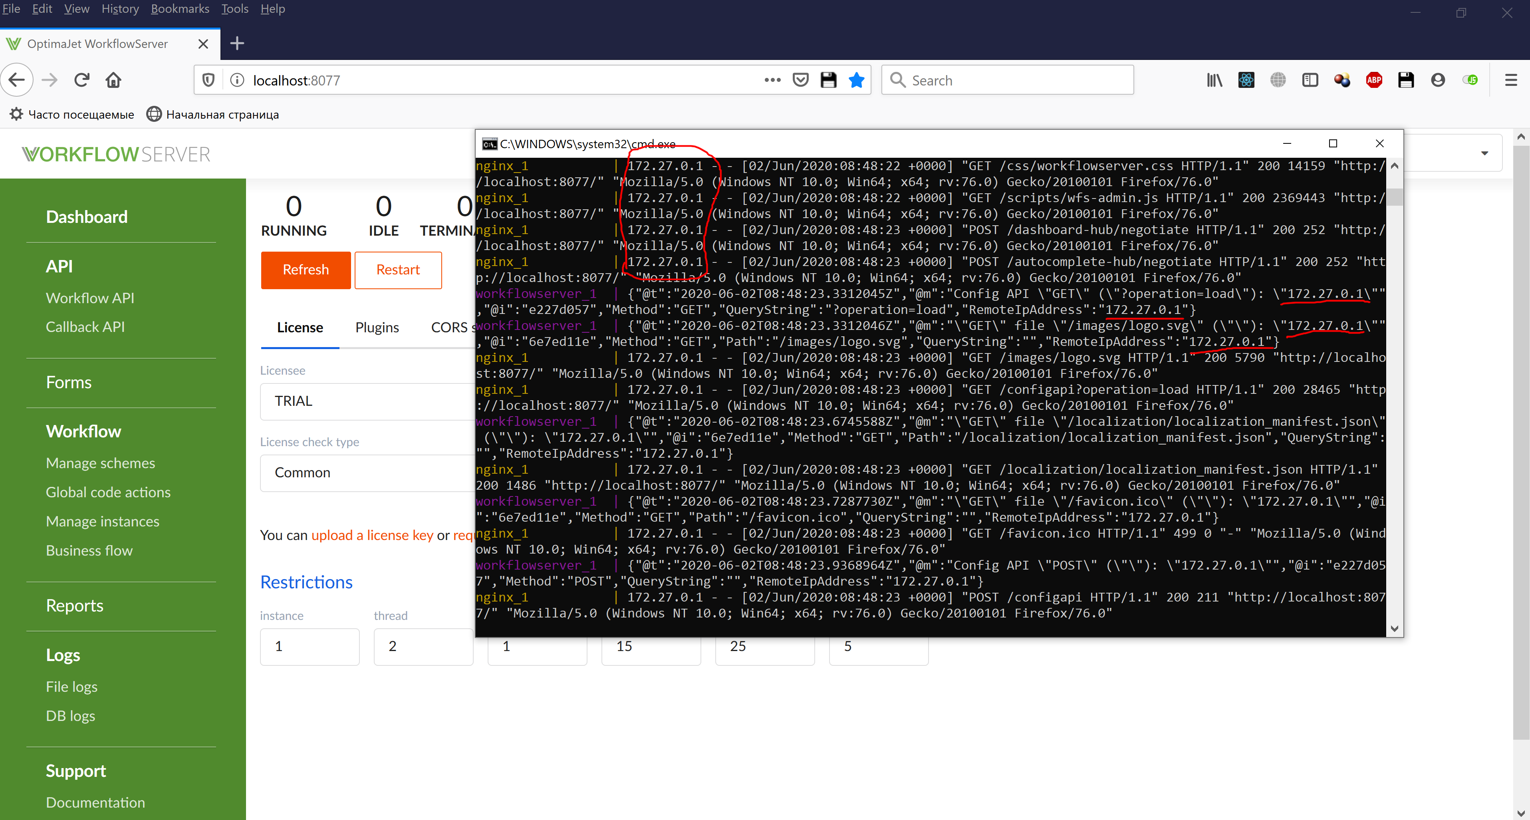Click the orange Refresh button
This screenshot has width=1530, height=820.
pyautogui.click(x=306, y=270)
